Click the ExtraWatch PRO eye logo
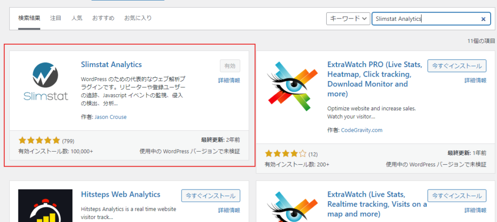Viewport: 497px width, 222px height. point(292,86)
